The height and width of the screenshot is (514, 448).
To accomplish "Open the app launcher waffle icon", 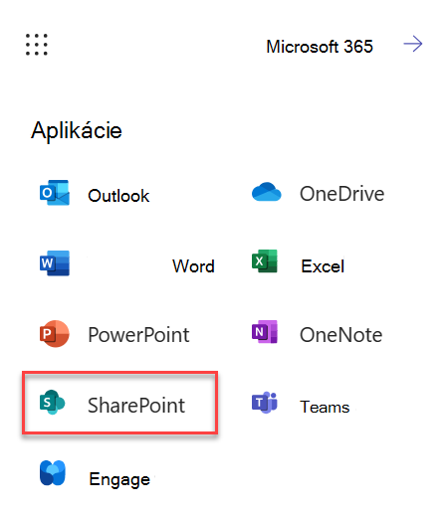I will coord(37,45).
